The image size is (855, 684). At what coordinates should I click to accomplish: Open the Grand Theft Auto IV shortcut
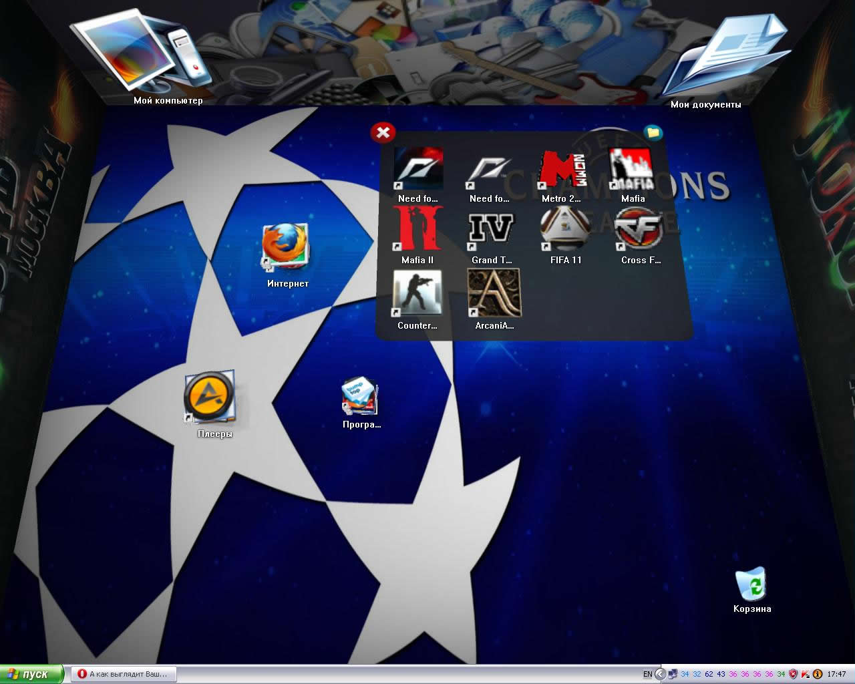coord(491,229)
